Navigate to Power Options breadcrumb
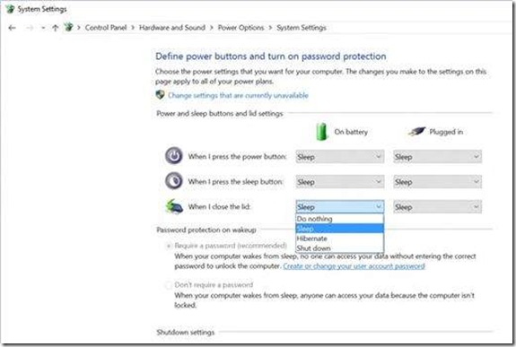516x347 pixels. click(241, 28)
